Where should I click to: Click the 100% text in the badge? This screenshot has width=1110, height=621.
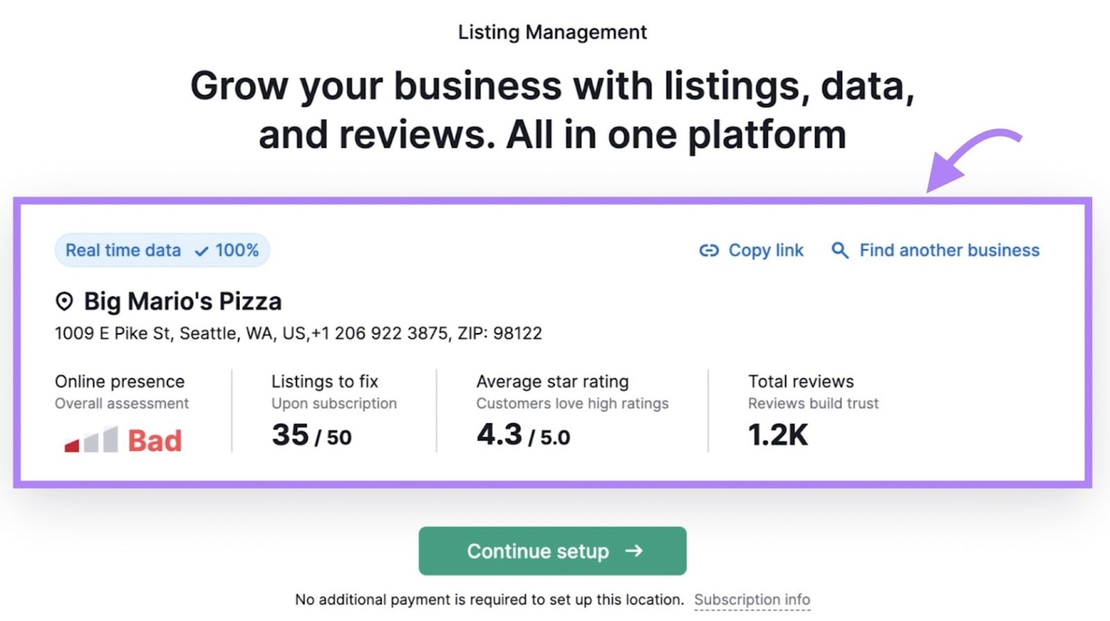click(237, 250)
